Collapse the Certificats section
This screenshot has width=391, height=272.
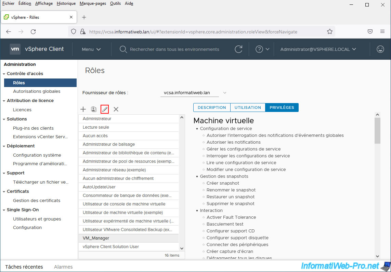click(4, 191)
